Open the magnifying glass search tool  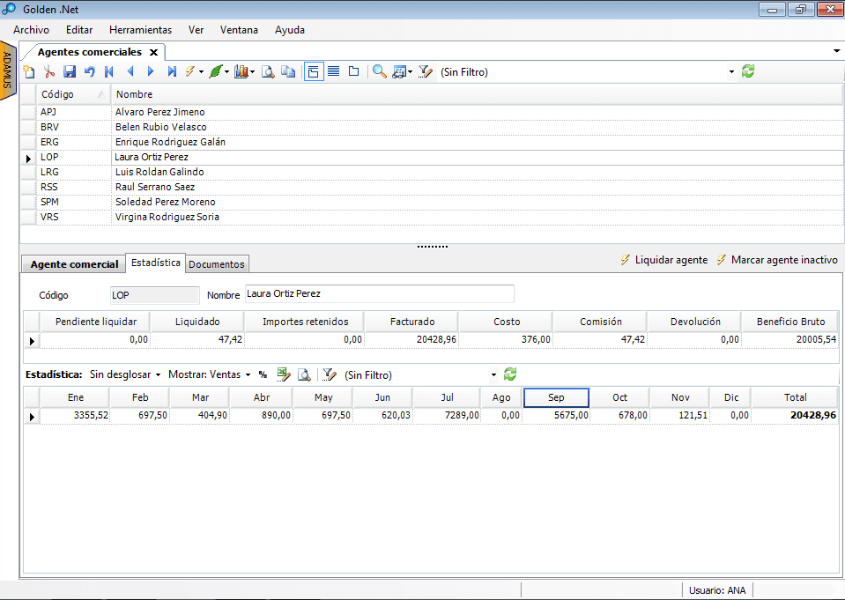[379, 72]
